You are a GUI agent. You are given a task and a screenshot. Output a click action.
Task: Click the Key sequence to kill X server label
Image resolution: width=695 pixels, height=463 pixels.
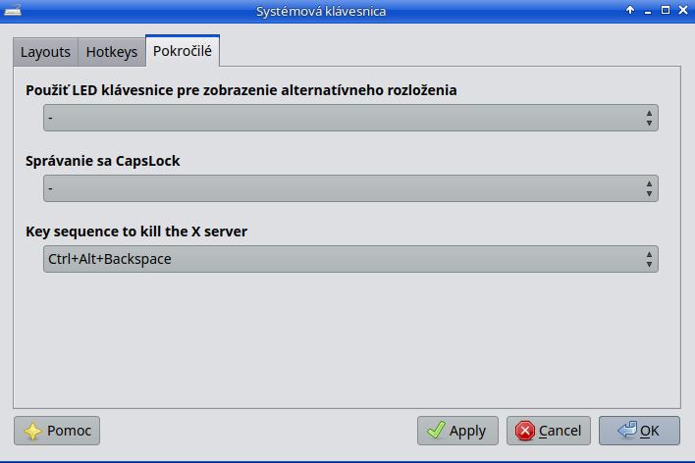point(136,231)
